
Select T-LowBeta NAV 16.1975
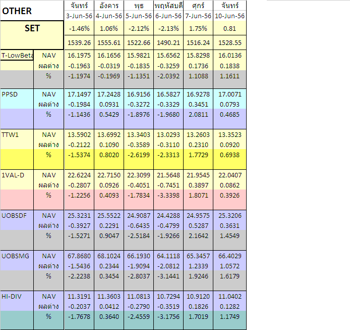79,55
